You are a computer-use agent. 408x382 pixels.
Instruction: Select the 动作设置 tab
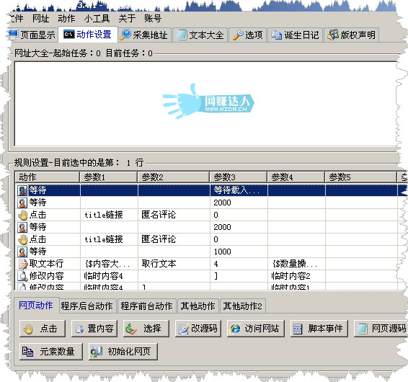tap(88, 35)
